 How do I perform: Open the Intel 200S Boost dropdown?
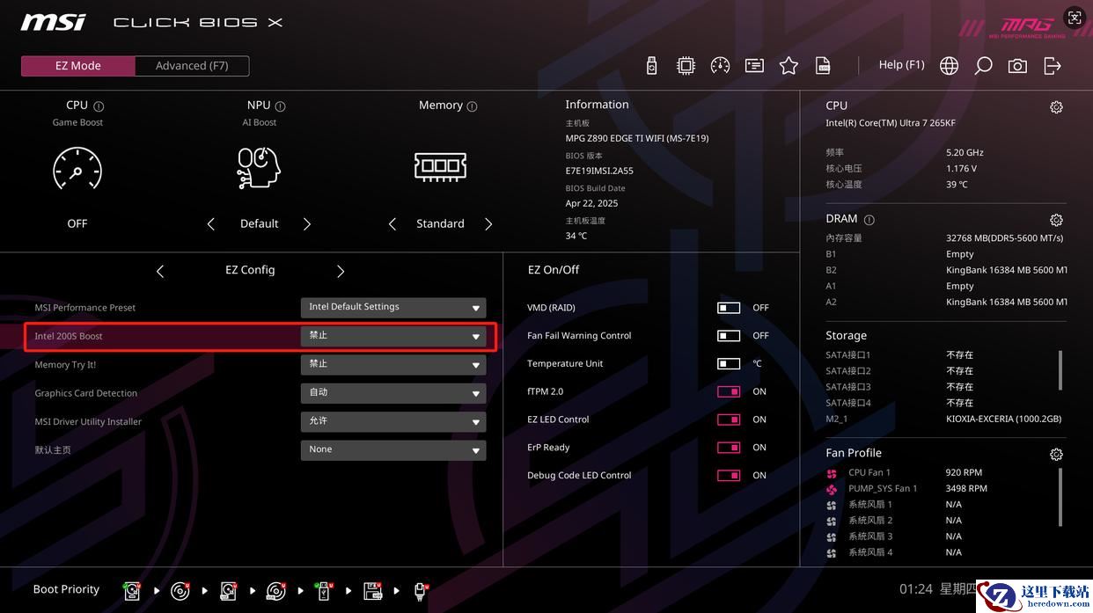(393, 336)
